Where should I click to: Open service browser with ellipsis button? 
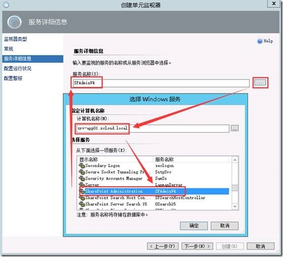(260, 82)
